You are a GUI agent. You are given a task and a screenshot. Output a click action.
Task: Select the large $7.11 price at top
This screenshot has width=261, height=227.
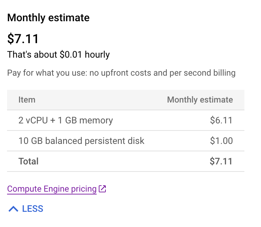[x=23, y=39]
